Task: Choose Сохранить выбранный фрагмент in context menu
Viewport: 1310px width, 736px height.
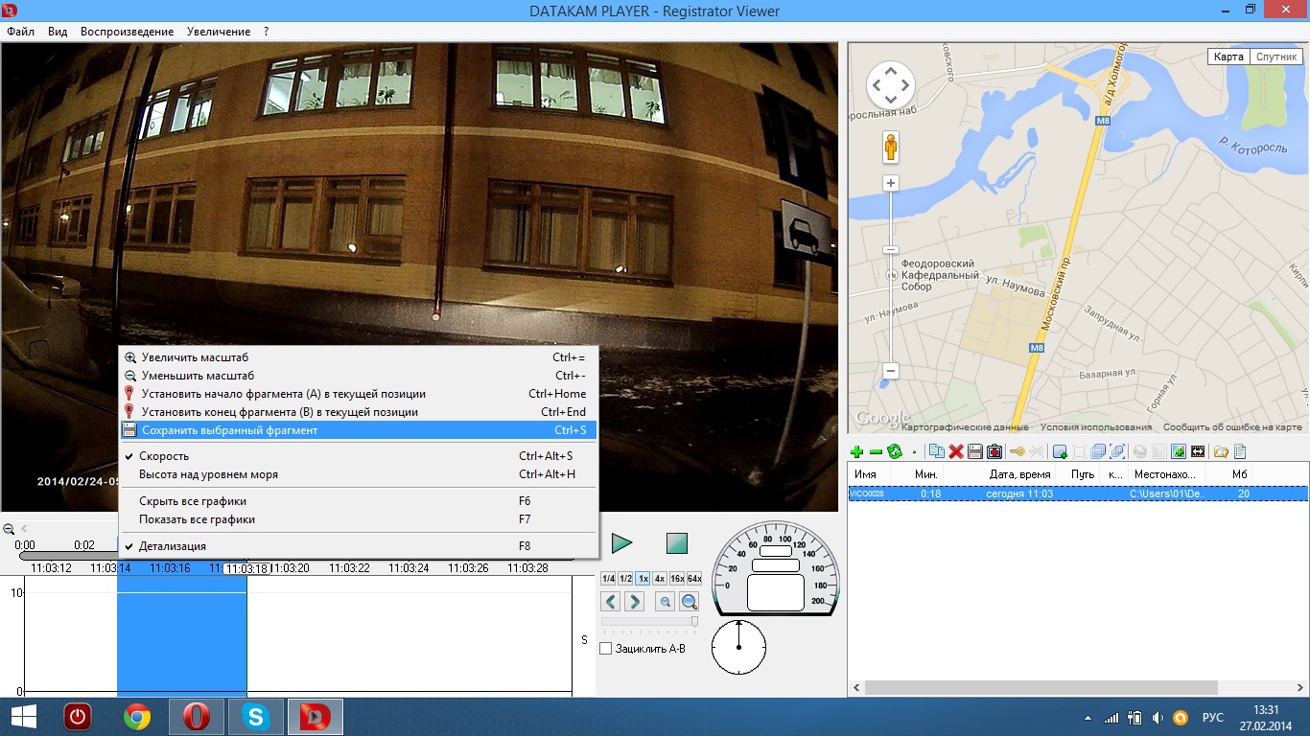Action: coord(229,430)
